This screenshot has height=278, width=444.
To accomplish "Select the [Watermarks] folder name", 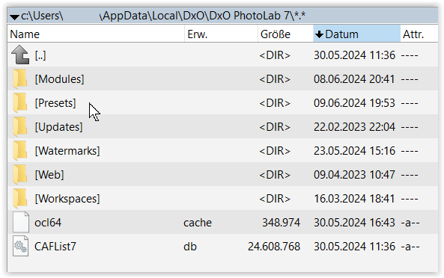I will (67, 151).
